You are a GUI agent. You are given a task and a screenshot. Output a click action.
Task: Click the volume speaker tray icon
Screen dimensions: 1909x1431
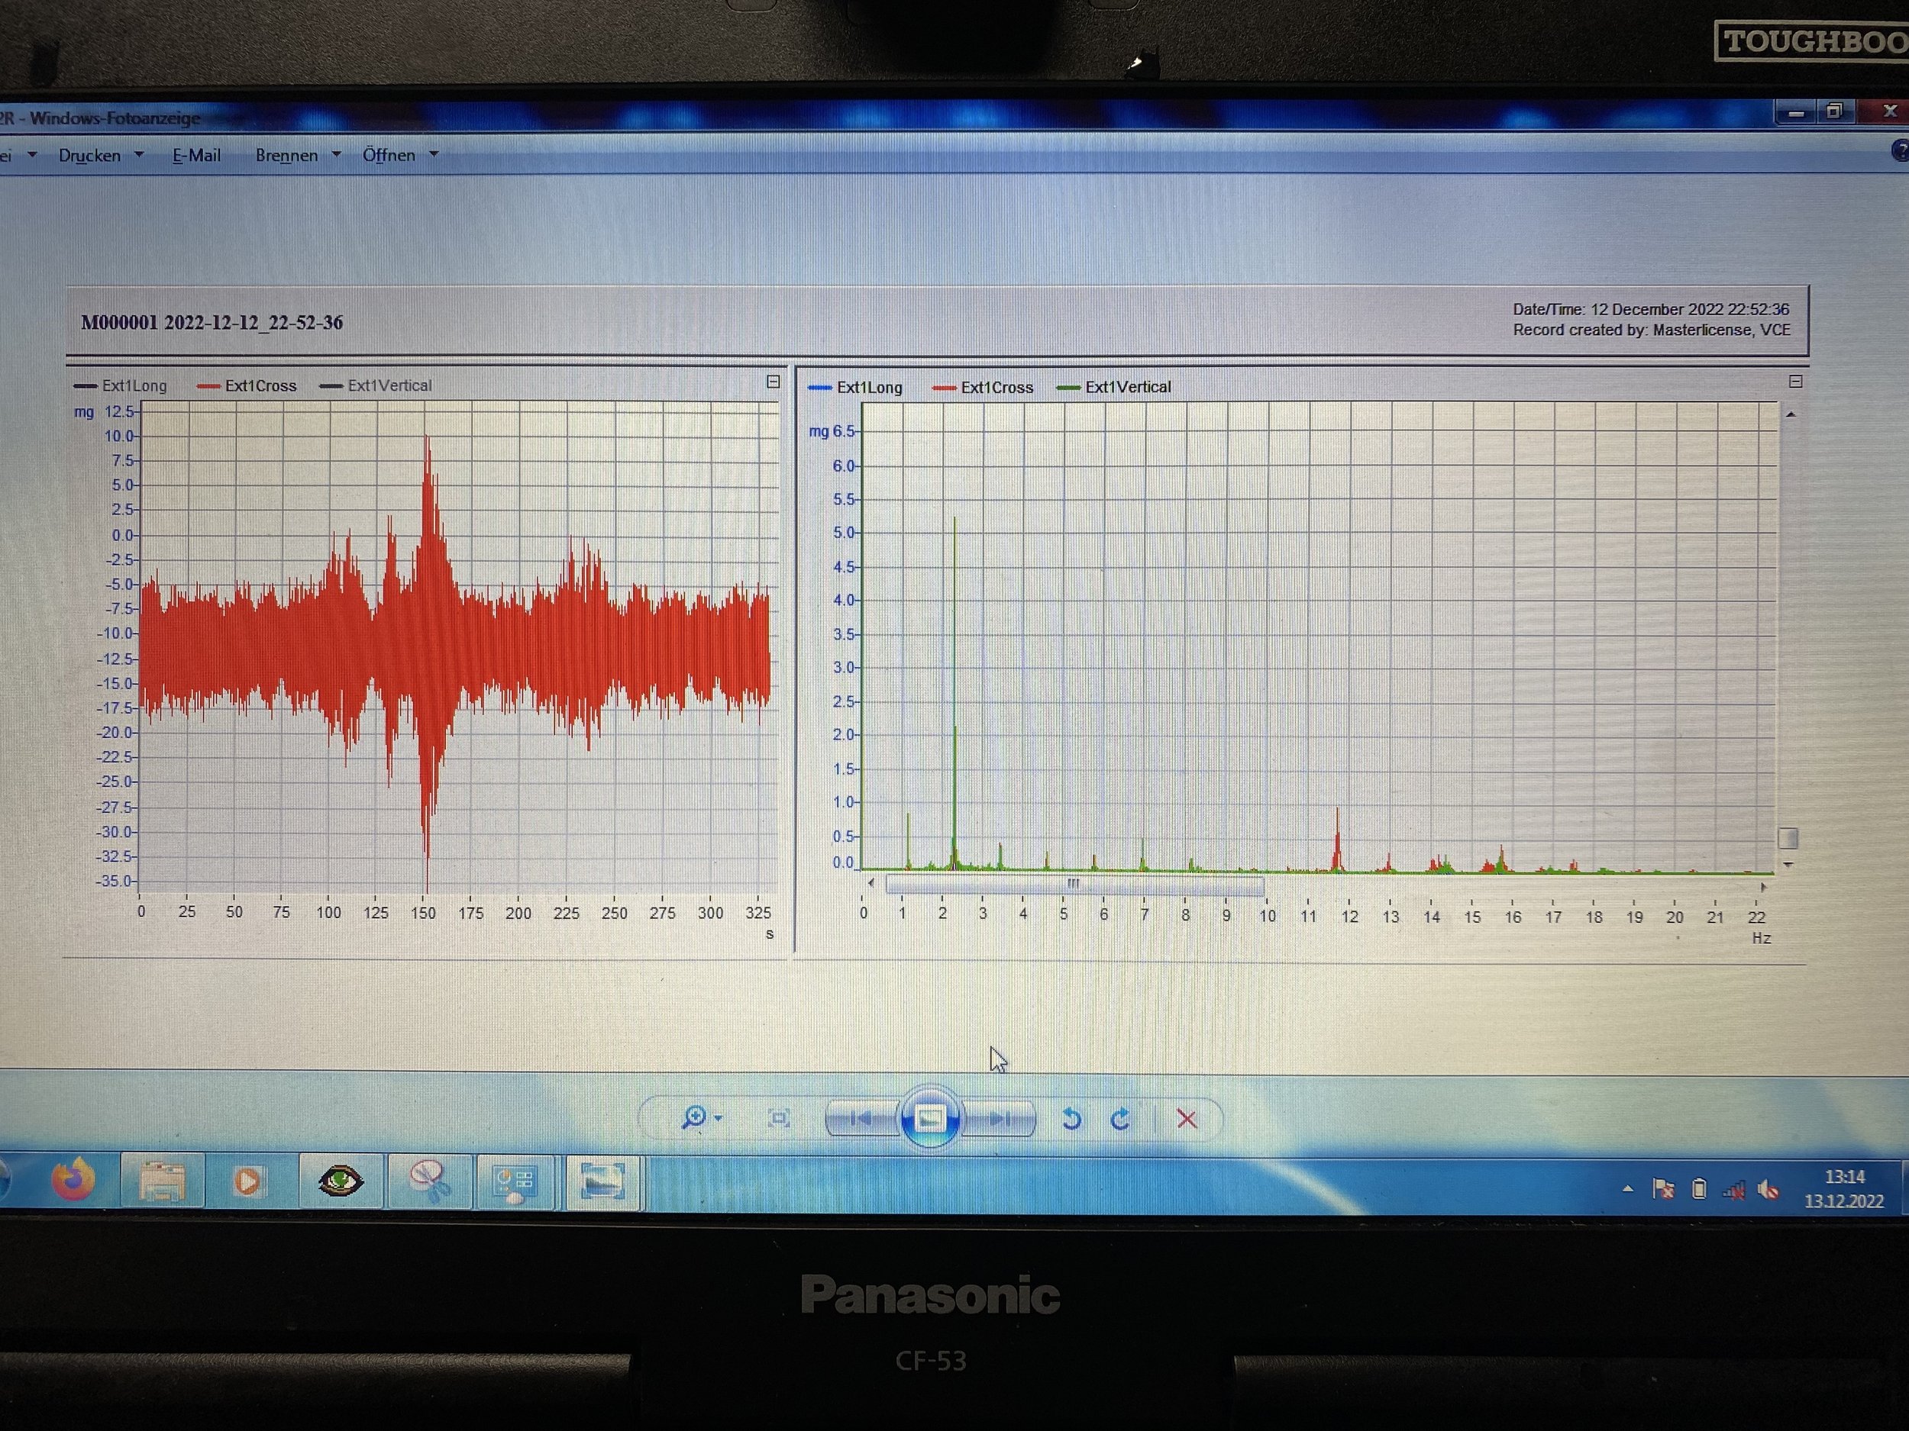pos(1768,1191)
